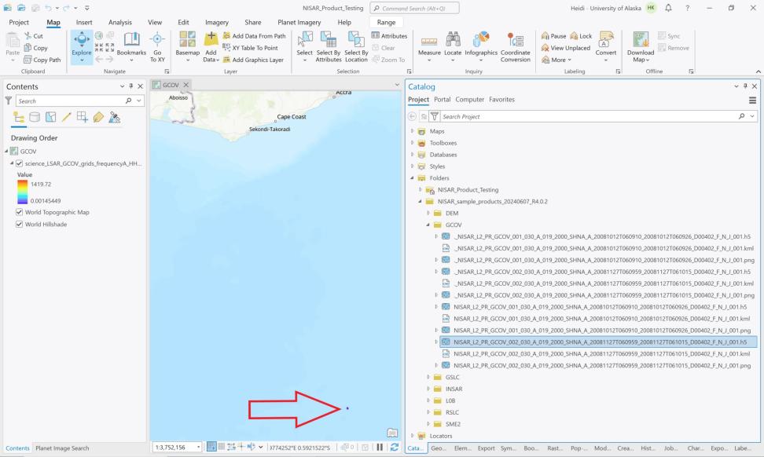Lock labels
The width and height of the screenshot is (764, 457).
coord(582,36)
